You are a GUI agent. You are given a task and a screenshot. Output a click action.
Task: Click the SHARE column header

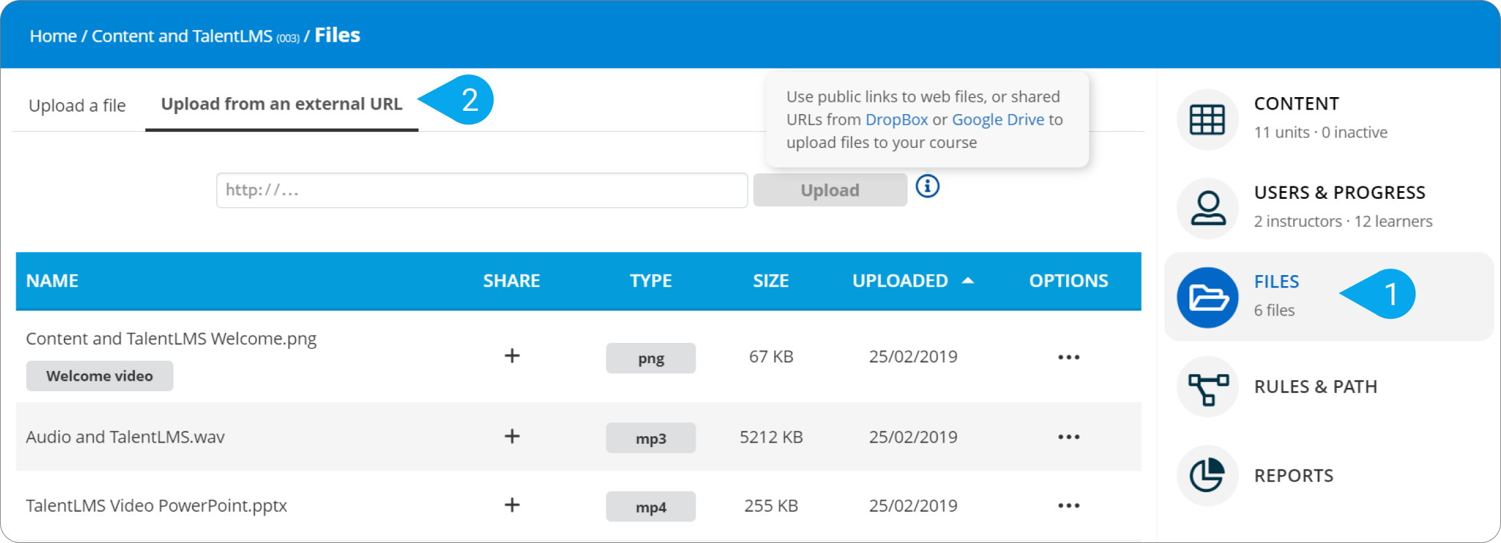pyautogui.click(x=511, y=281)
